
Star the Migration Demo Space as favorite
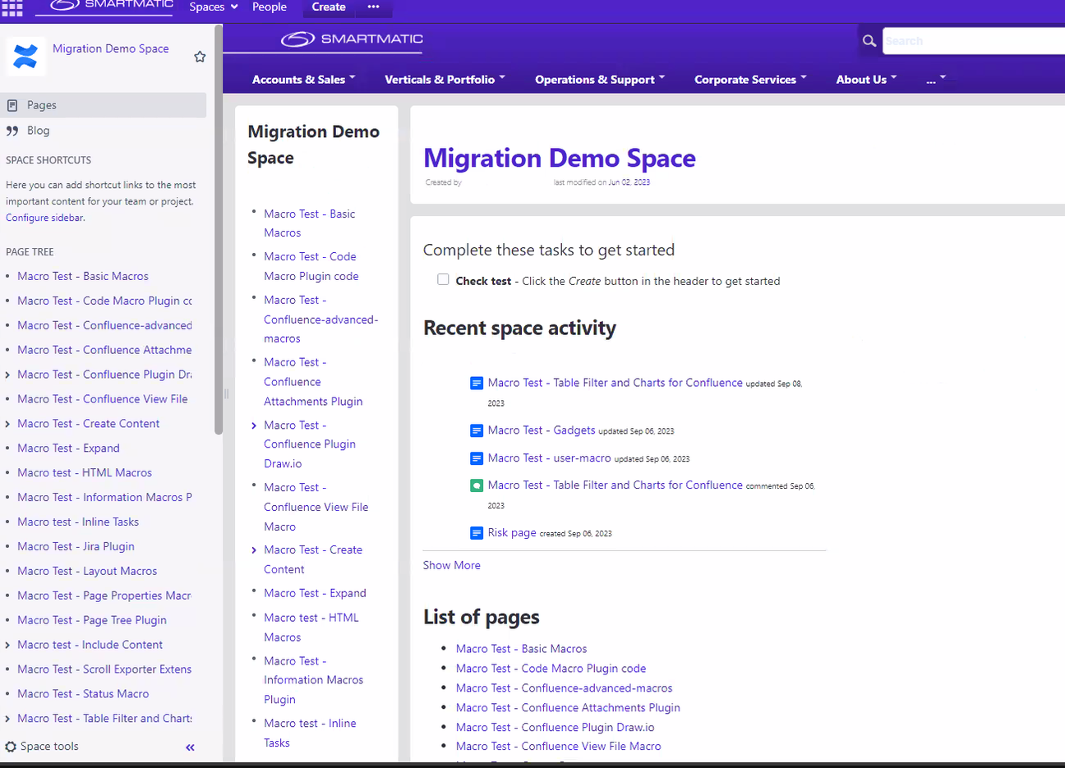tap(200, 57)
